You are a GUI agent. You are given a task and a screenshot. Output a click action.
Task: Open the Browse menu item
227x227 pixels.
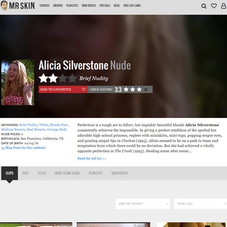58,5
